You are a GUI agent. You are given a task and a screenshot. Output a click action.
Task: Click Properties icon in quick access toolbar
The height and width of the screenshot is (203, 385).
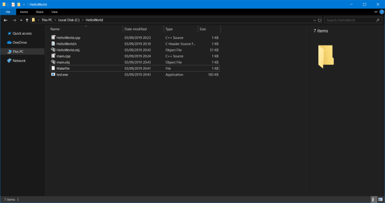click(13, 4)
